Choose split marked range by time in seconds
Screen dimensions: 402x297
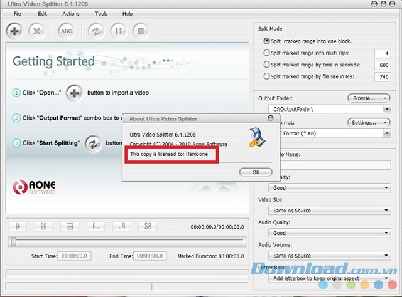267,65
